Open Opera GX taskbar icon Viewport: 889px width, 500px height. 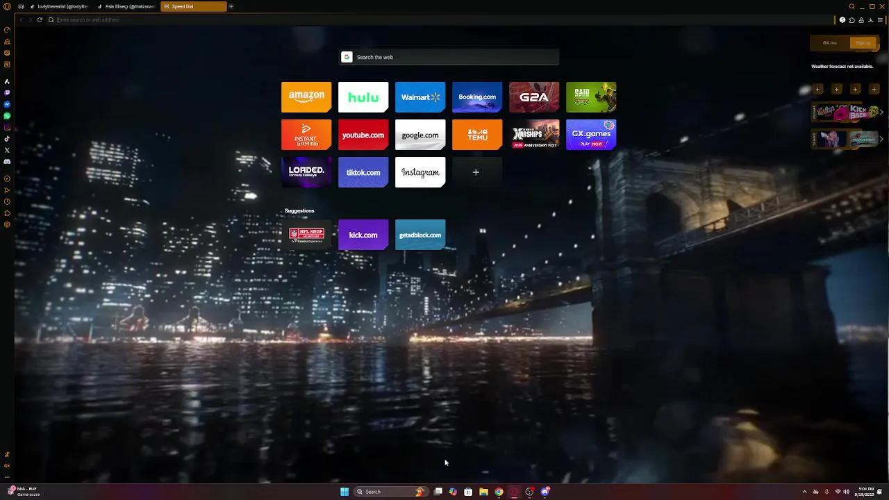coord(515,492)
